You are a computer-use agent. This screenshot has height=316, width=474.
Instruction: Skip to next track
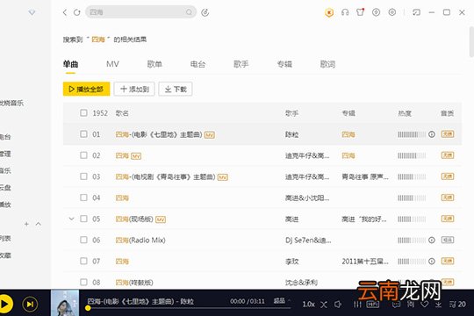tap(30, 304)
